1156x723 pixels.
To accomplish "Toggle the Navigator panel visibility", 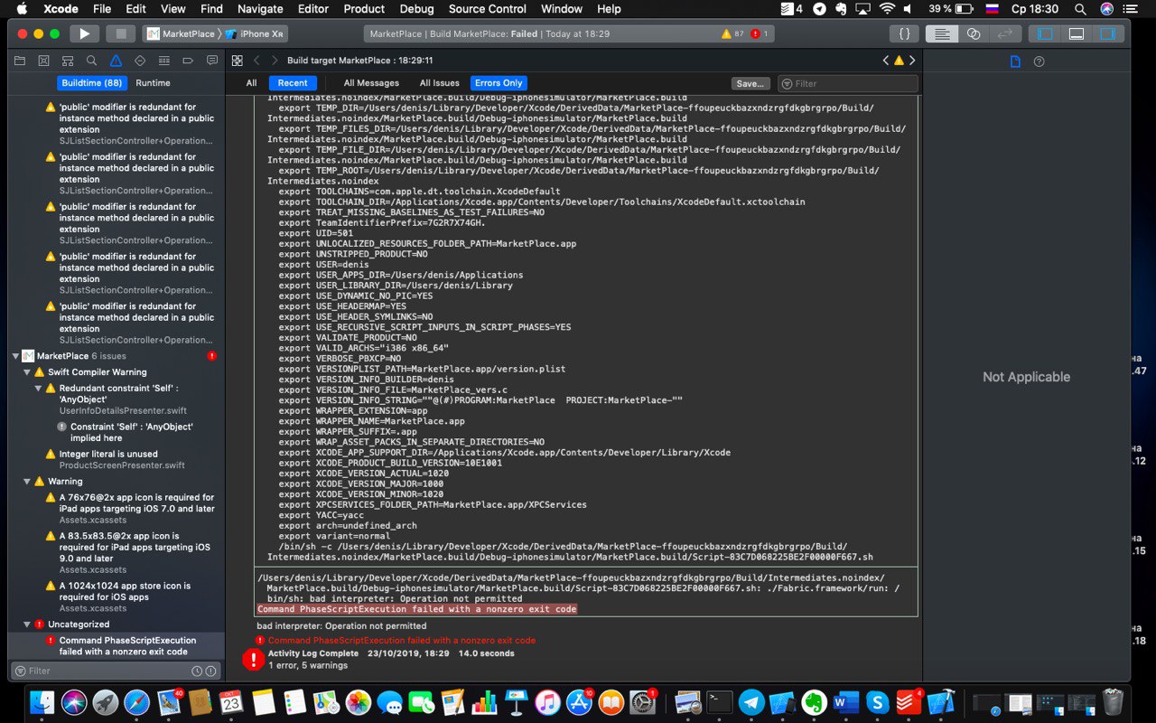I will pyautogui.click(x=1046, y=33).
